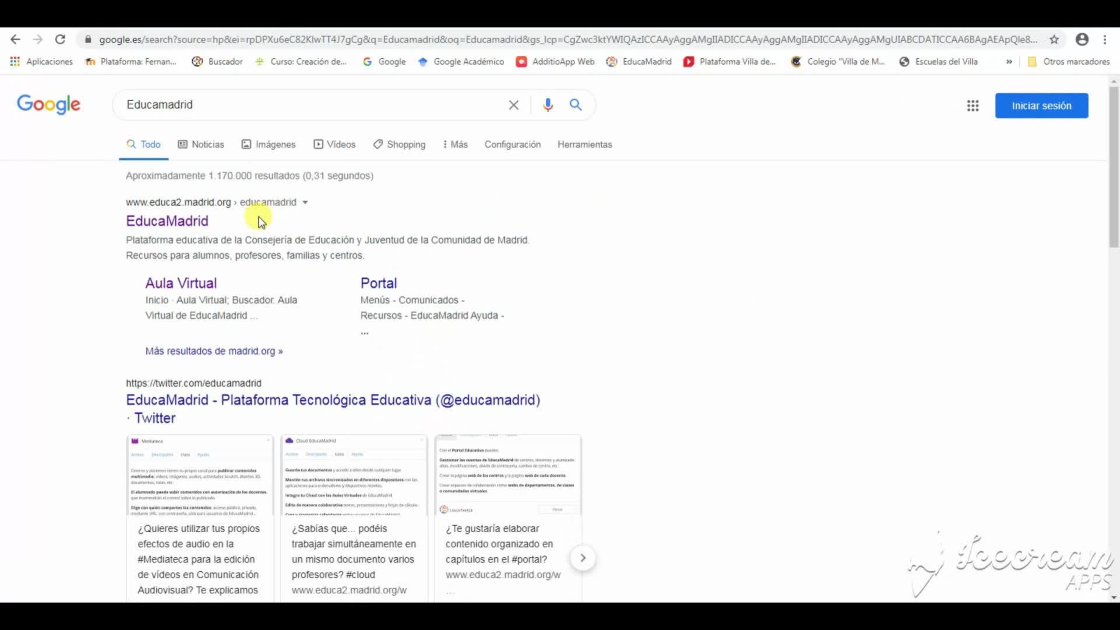Open the Google Académico bookmark

coord(461,62)
